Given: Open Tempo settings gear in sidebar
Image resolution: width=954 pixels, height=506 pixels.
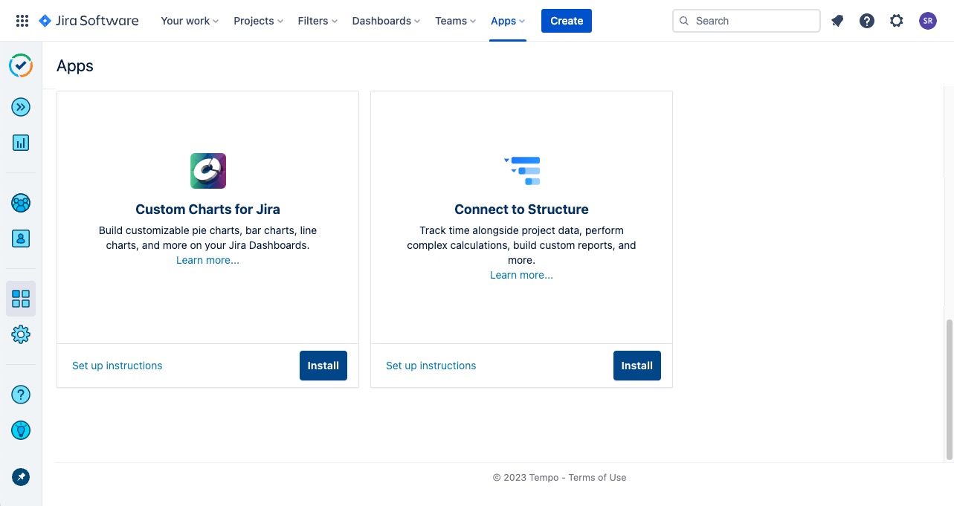Looking at the screenshot, I should pos(20,334).
